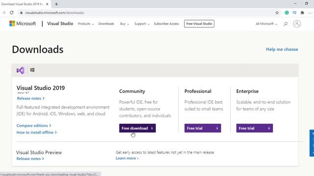
Task: Close the Download Visual Studio tab
Action: pyautogui.click(x=47, y=4)
